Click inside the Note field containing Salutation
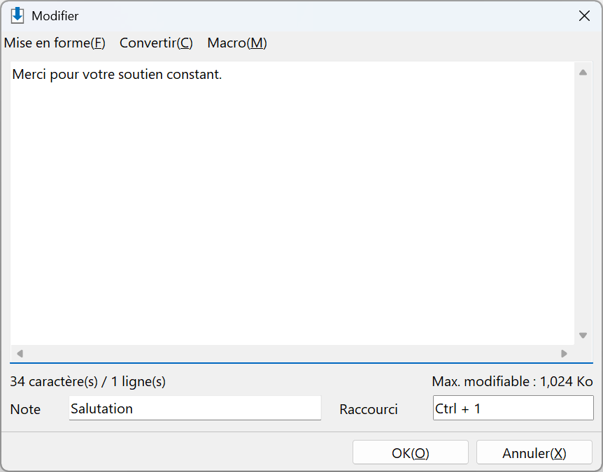The height and width of the screenshot is (472, 603). [195, 408]
